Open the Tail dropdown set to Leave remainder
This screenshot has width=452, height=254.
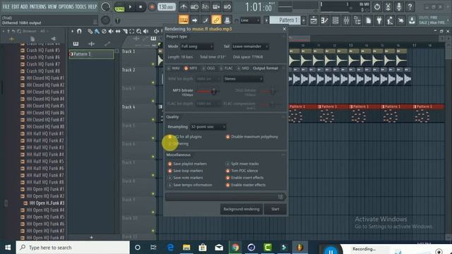click(250, 47)
